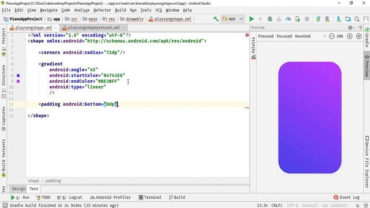Open the TODO tool window
Screen dimensions: 370x208
(43, 198)
